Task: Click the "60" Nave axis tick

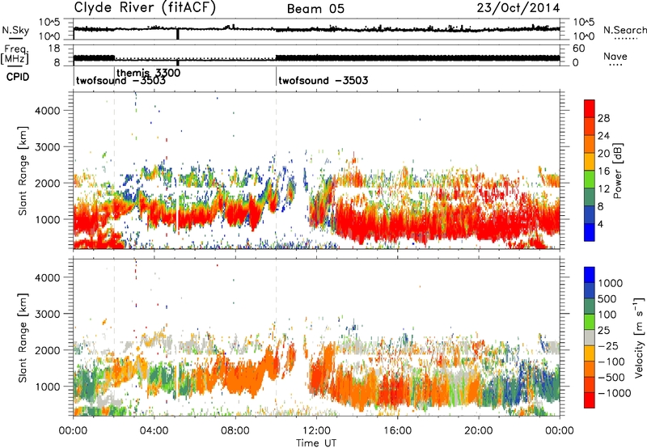Action: 579,49
